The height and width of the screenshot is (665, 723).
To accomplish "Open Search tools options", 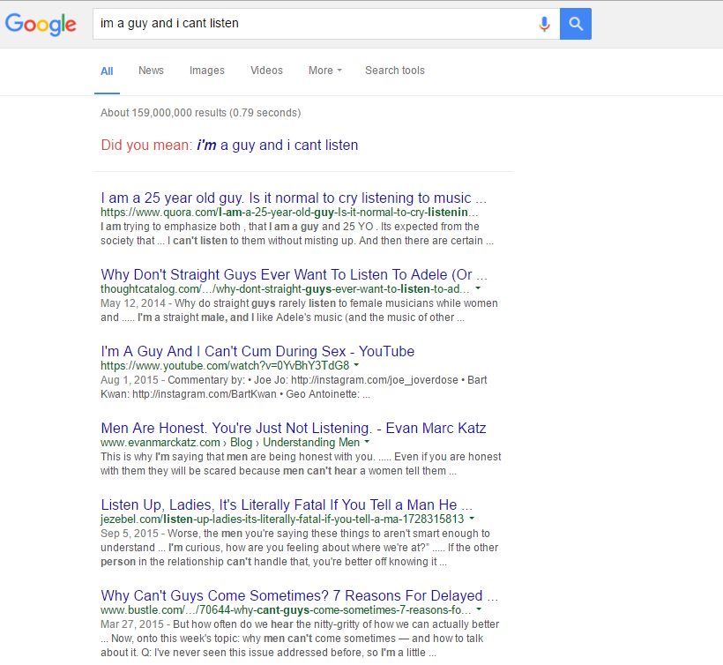I will tap(395, 71).
